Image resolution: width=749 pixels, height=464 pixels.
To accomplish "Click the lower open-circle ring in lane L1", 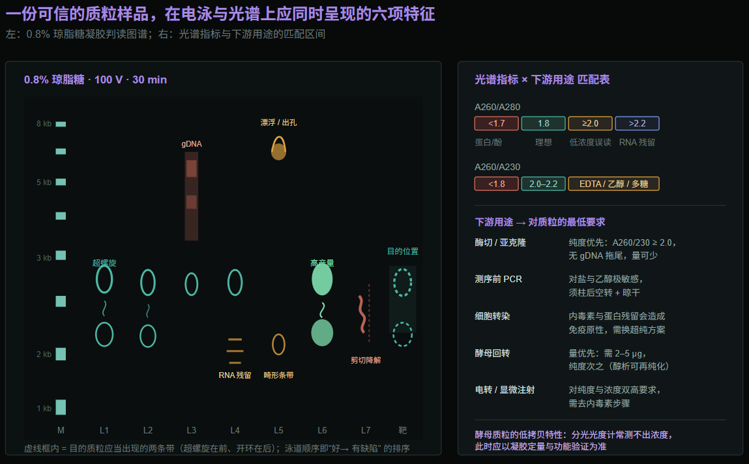I will coord(104,334).
